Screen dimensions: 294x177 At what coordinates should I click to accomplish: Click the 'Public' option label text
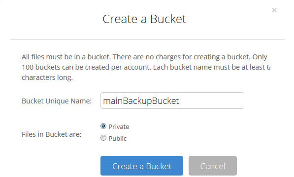(118, 139)
